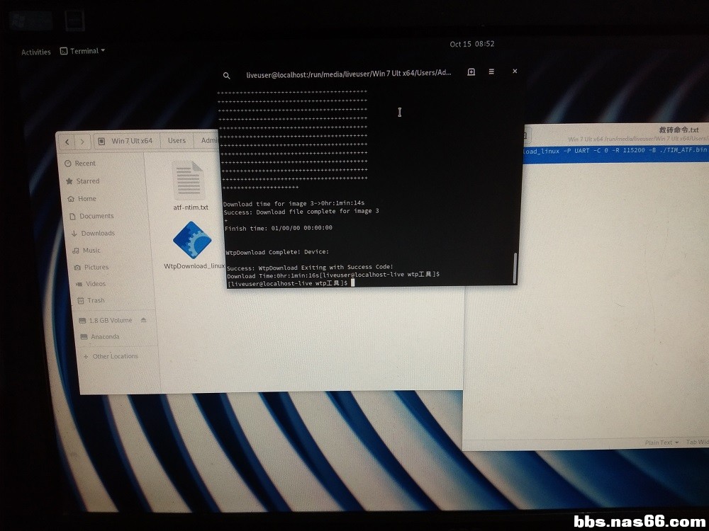Close the terminal window
709x531 pixels.
pyautogui.click(x=515, y=71)
